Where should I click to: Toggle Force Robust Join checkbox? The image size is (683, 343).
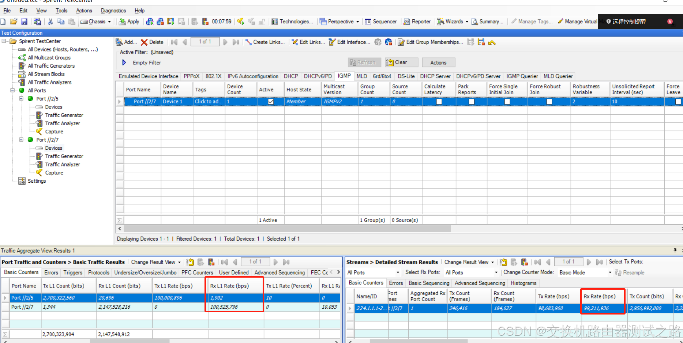(549, 102)
